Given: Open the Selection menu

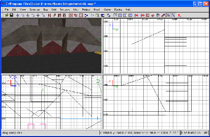Looking at the screenshot, I should point(35,10).
